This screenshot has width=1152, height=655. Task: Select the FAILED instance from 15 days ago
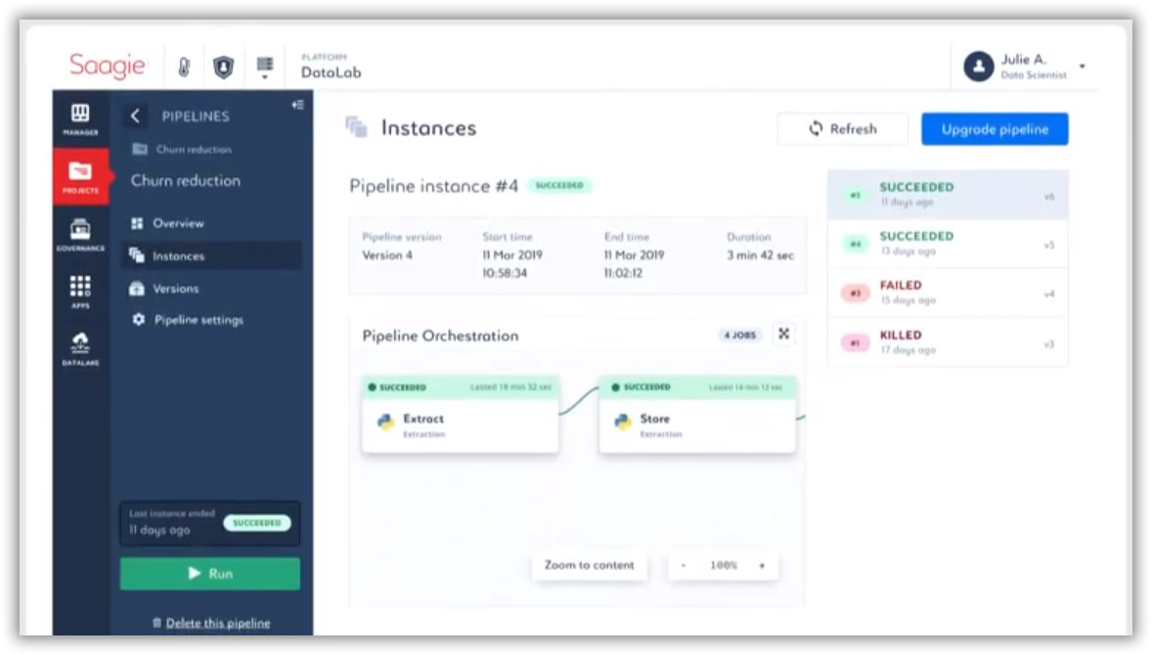[x=948, y=293]
